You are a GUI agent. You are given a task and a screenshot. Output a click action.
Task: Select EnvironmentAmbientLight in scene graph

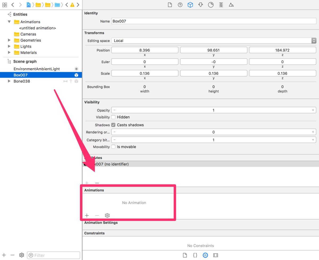(37, 69)
